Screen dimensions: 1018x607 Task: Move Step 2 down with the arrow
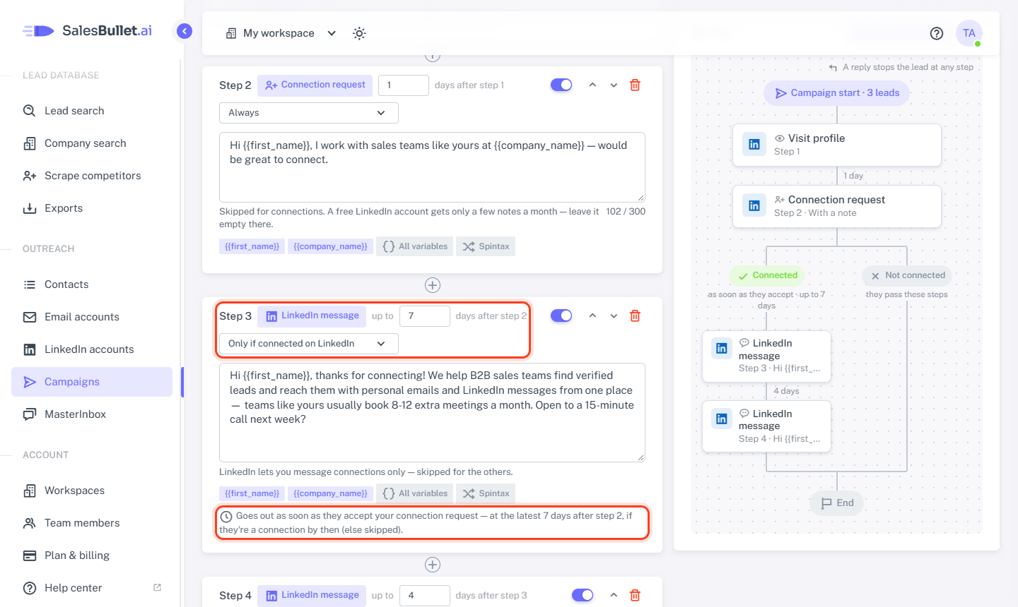pyautogui.click(x=614, y=85)
